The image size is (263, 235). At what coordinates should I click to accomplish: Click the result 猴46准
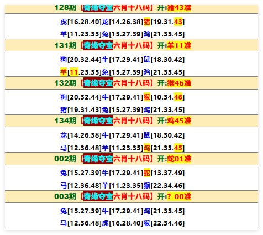tap(179, 83)
